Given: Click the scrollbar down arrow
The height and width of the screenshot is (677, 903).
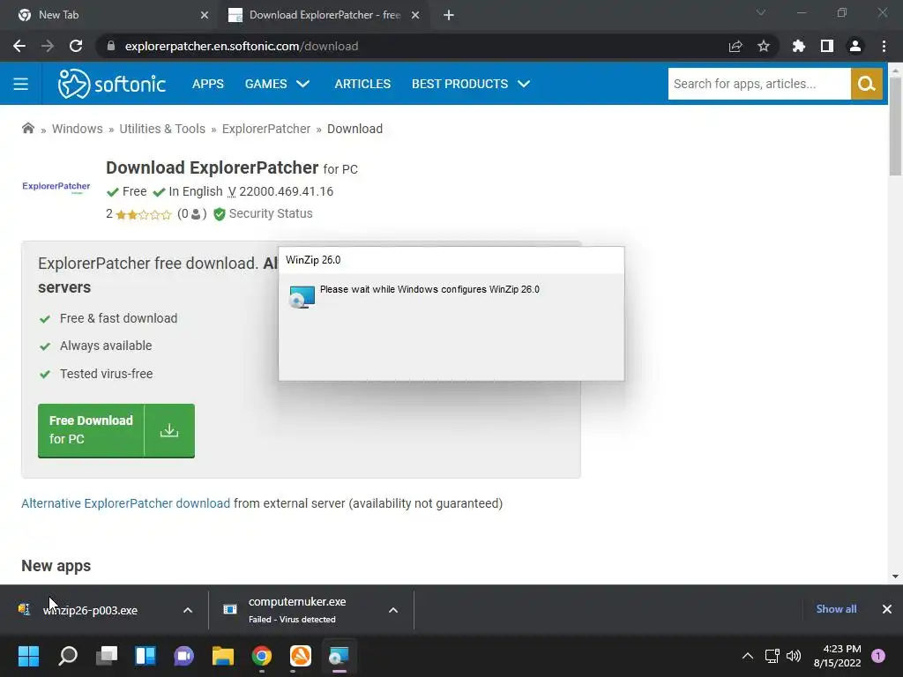Looking at the screenshot, I should [895, 577].
